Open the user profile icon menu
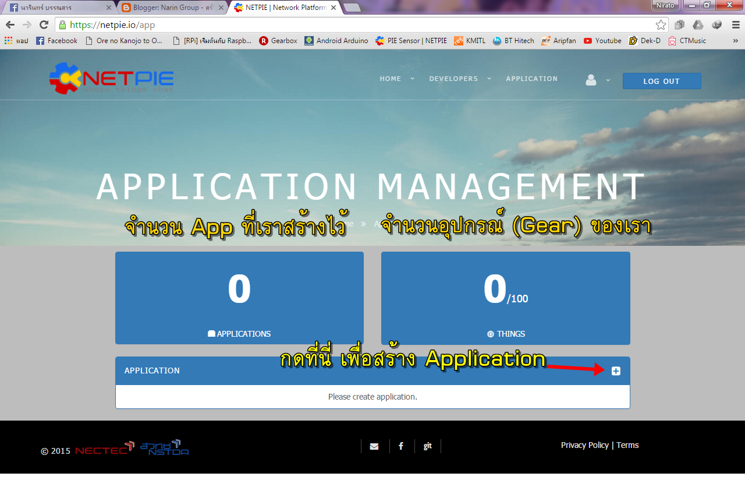 point(591,80)
